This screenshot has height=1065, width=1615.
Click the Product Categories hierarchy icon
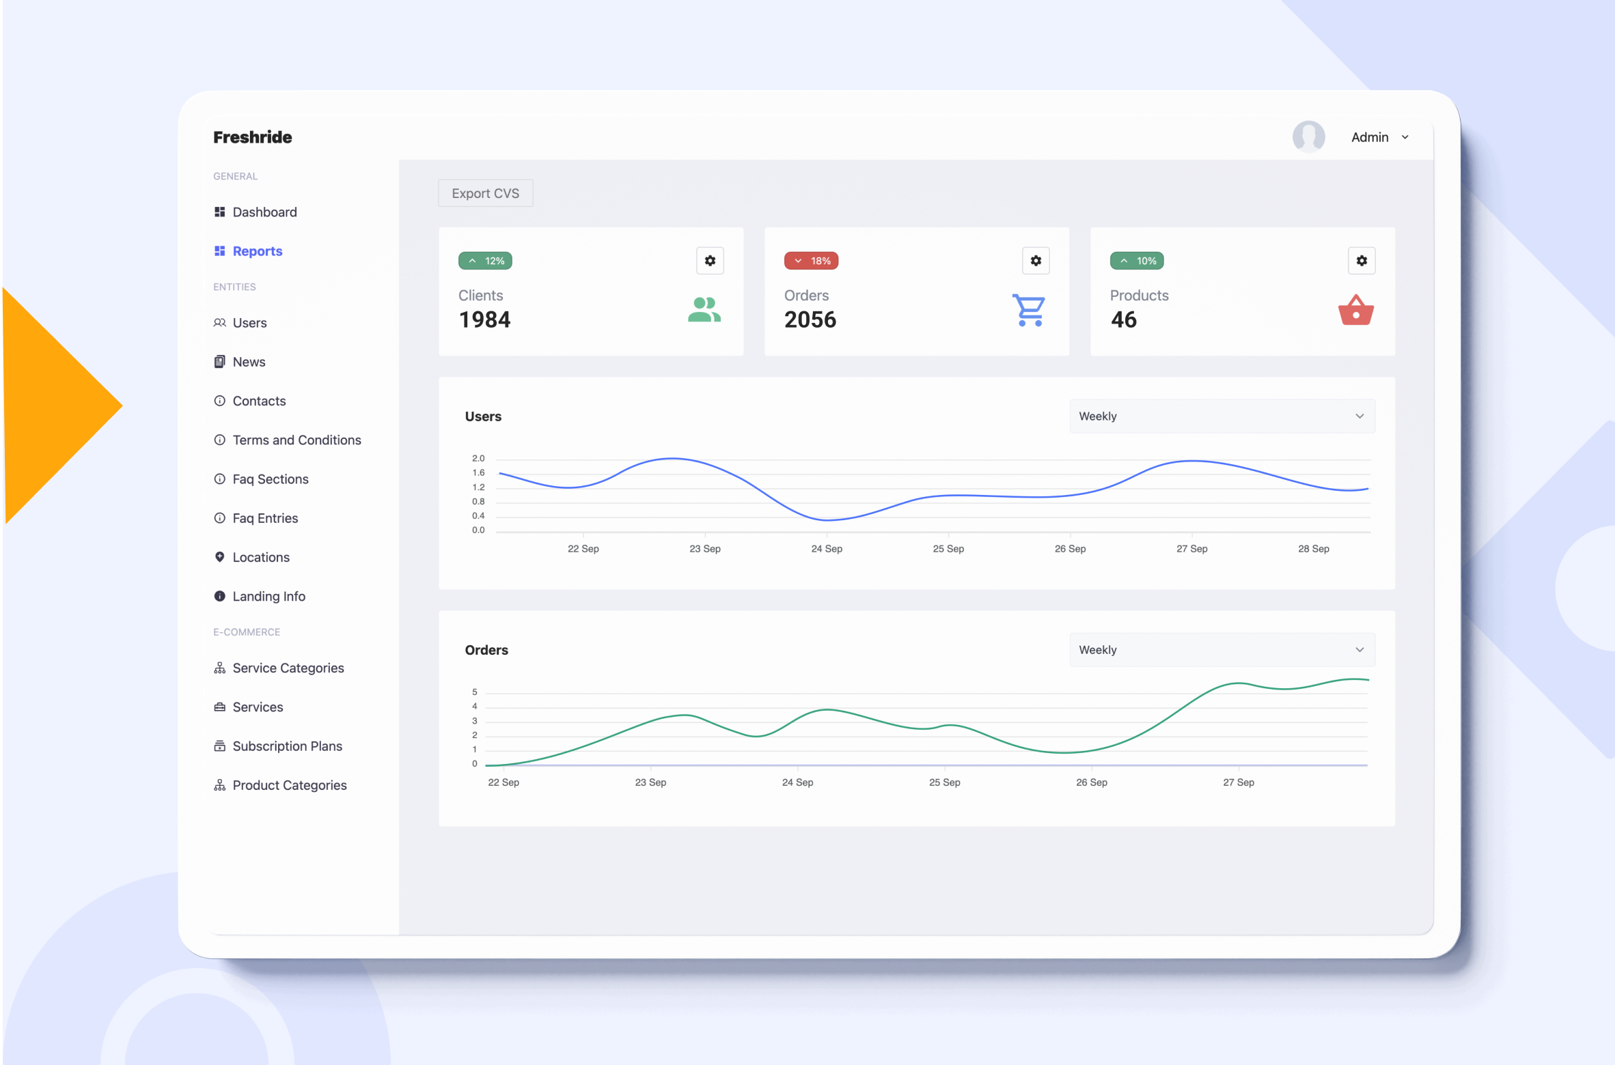click(x=219, y=786)
